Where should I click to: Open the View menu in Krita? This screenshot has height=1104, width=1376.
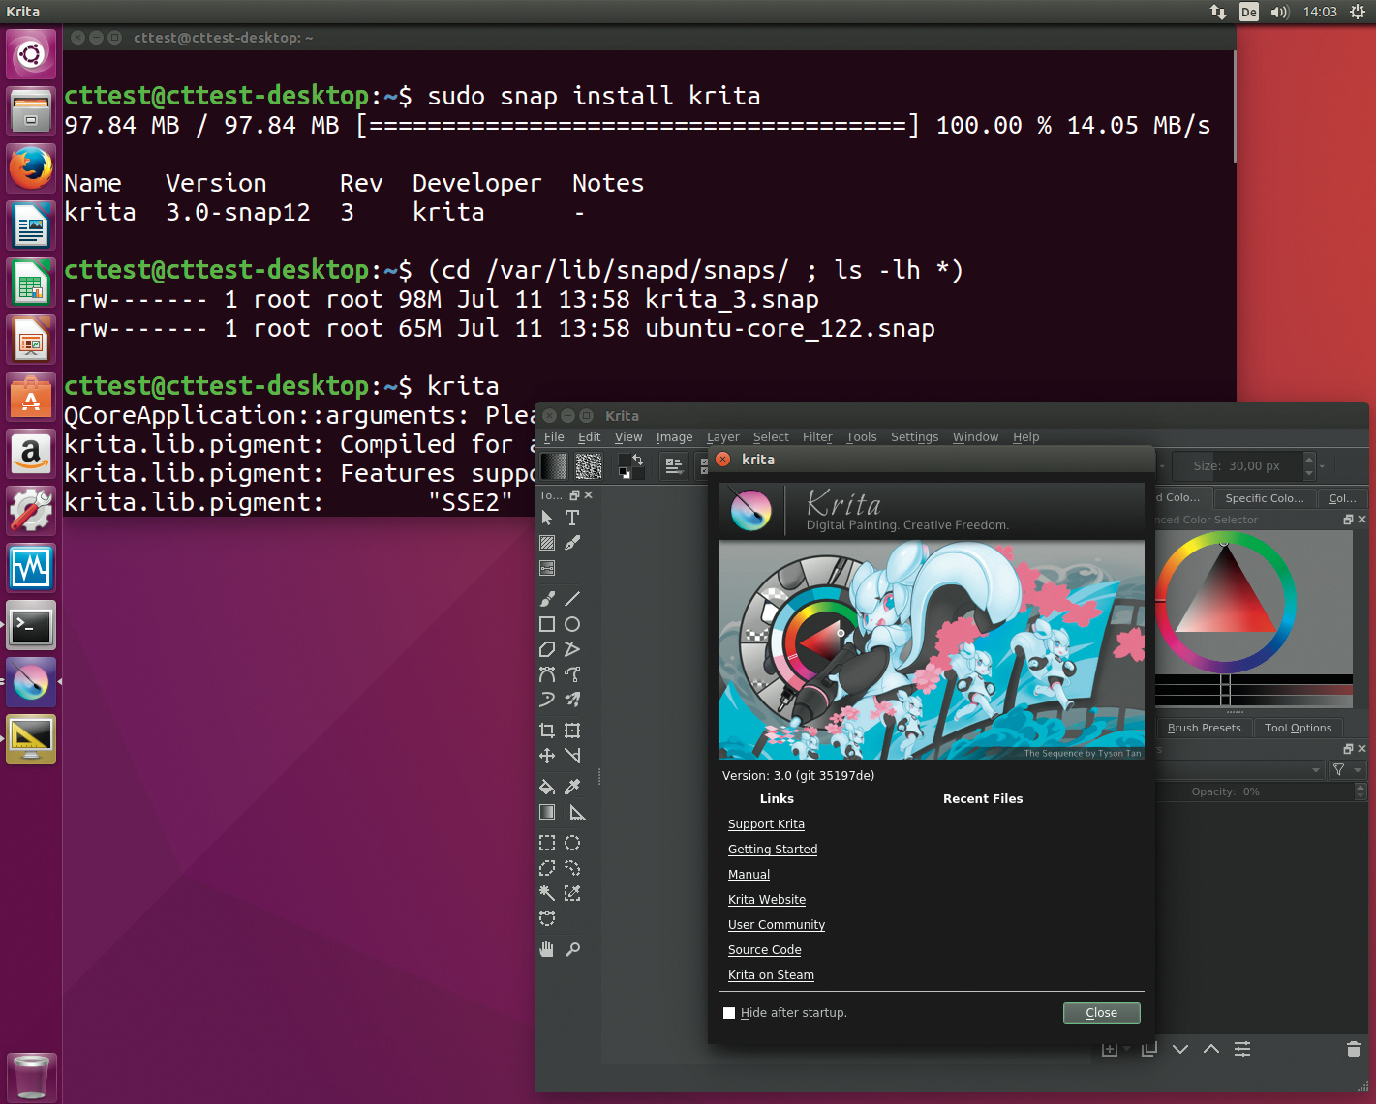point(628,437)
